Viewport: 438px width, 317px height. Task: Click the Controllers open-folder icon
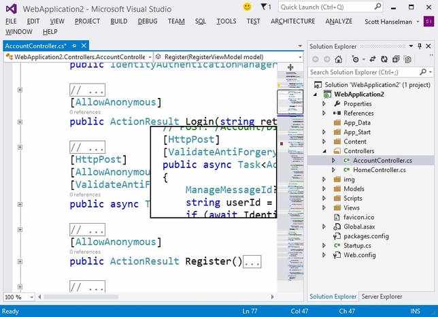click(x=337, y=151)
